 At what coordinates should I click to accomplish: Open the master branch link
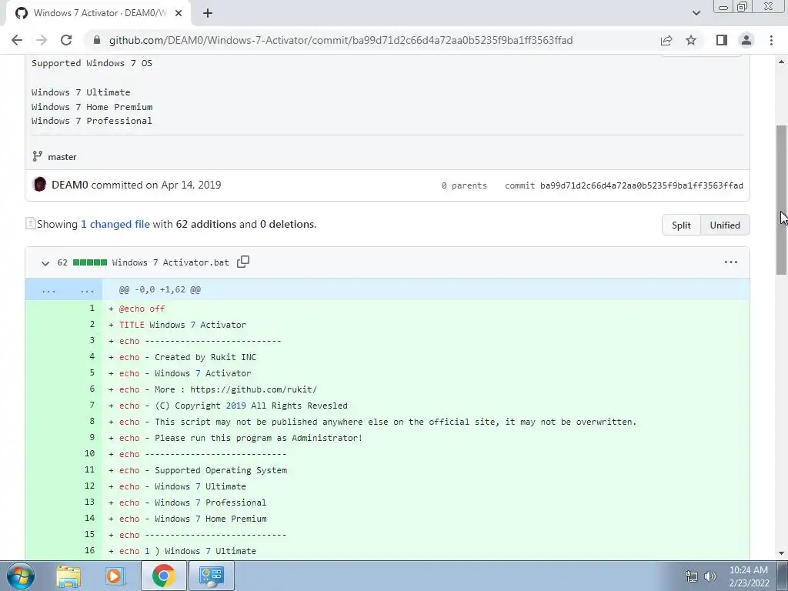[62, 157]
